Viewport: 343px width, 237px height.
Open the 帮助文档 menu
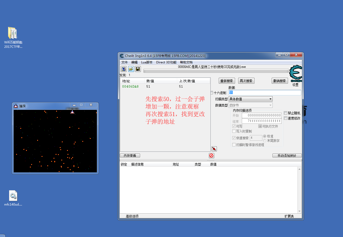tap(186, 62)
